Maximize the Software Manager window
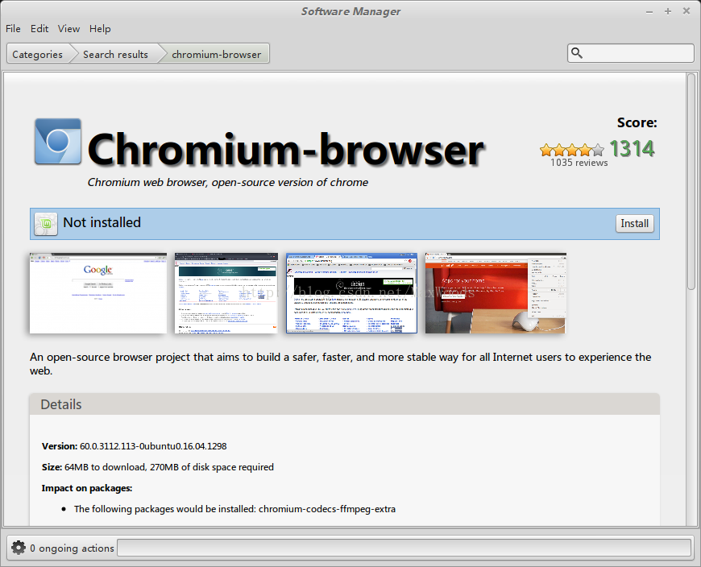Viewport: 701px width, 567px height. point(668,11)
